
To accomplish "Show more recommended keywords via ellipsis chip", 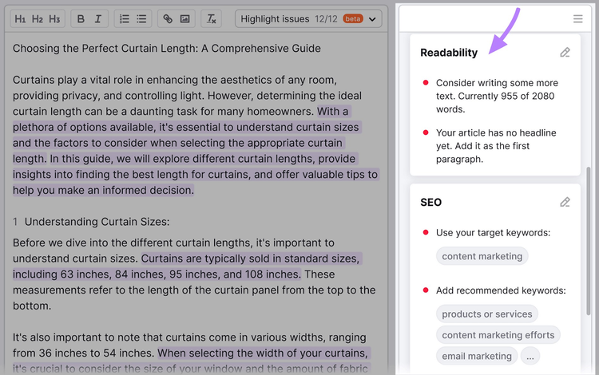I will point(530,356).
